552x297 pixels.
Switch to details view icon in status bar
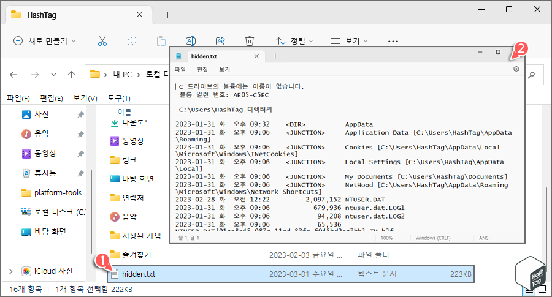529,290
